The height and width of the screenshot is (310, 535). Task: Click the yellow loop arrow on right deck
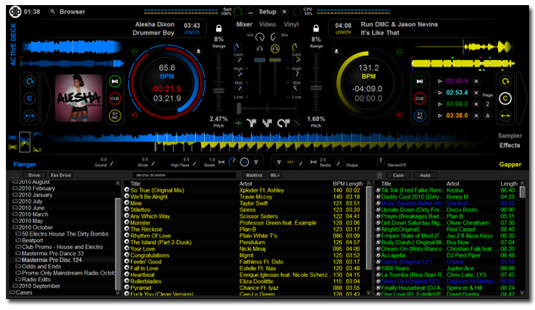click(505, 81)
